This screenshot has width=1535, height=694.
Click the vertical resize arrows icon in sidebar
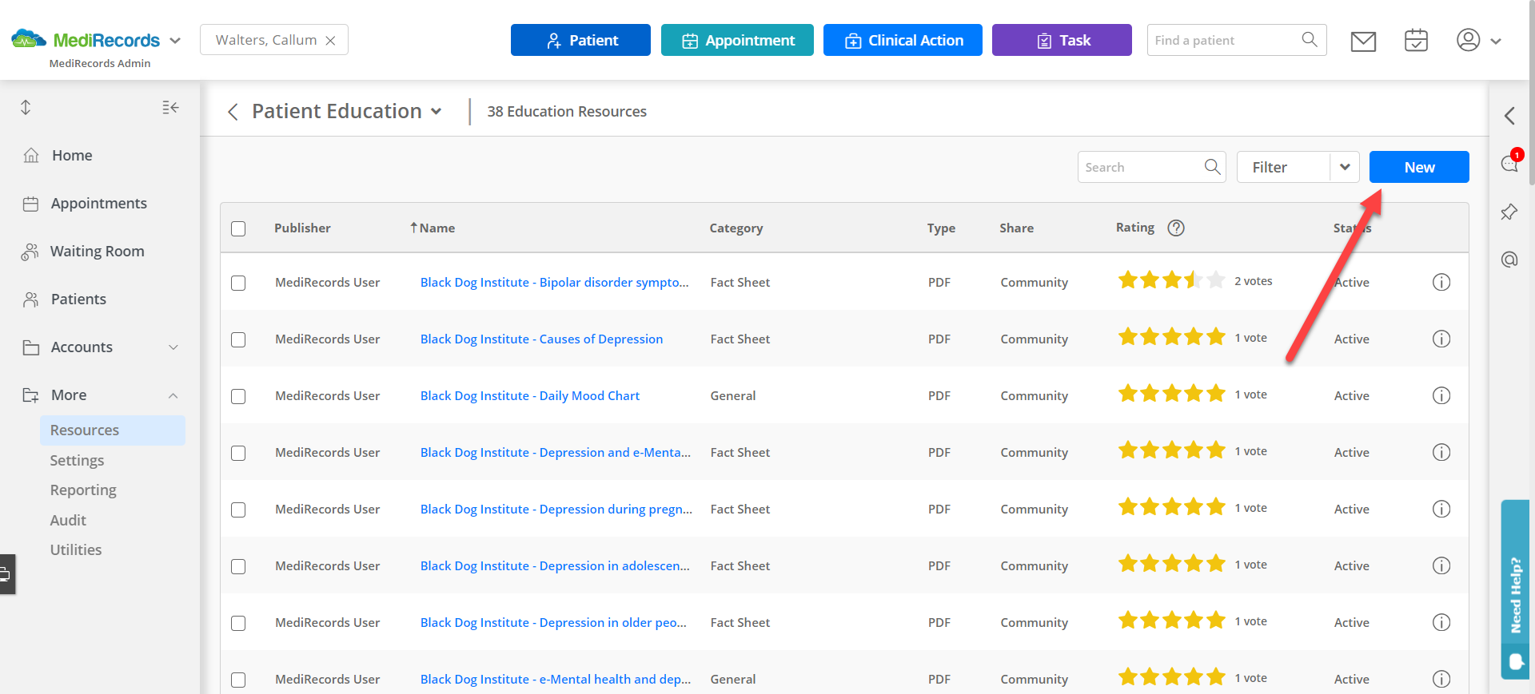tap(26, 107)
